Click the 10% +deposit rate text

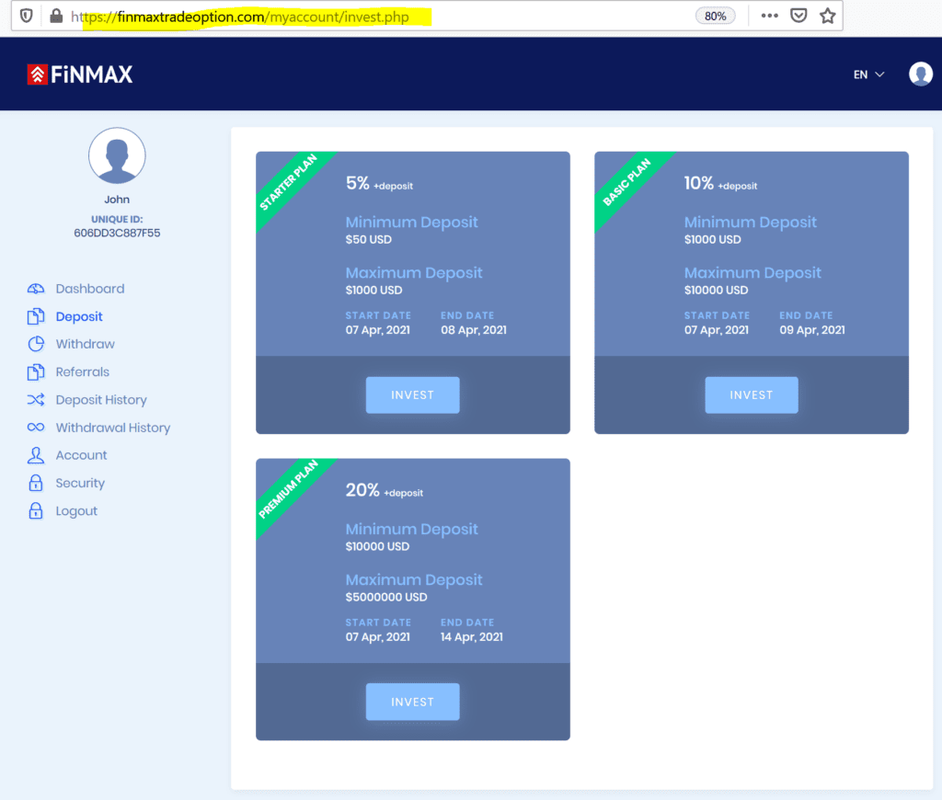pyautogui.click(x=720, y=183)
